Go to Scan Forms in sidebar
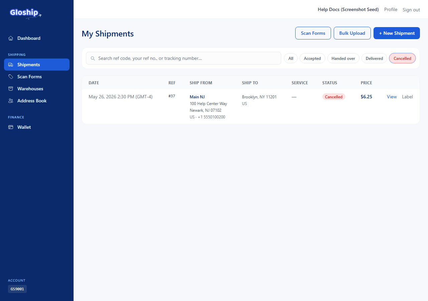This screenshot has height=301, width=428. 37,77
